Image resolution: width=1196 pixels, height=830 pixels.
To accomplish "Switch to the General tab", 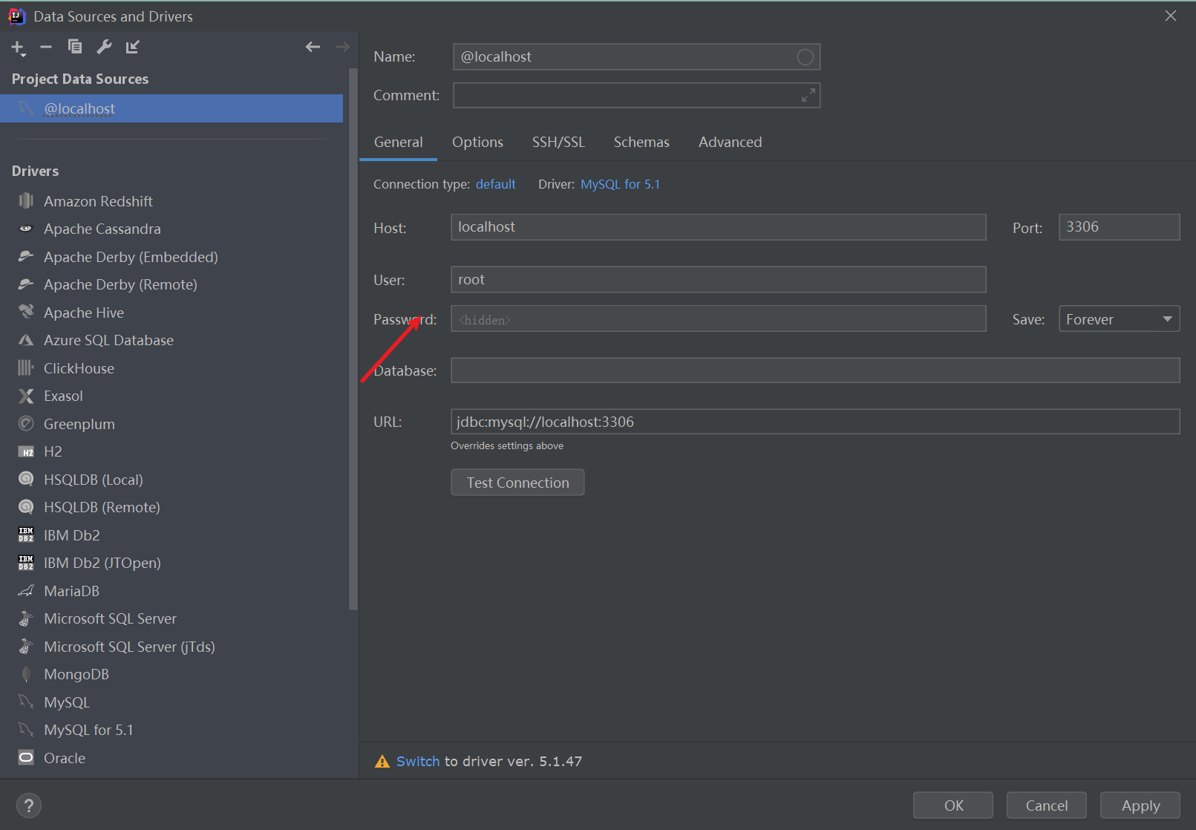I will (x=399, y=142).
